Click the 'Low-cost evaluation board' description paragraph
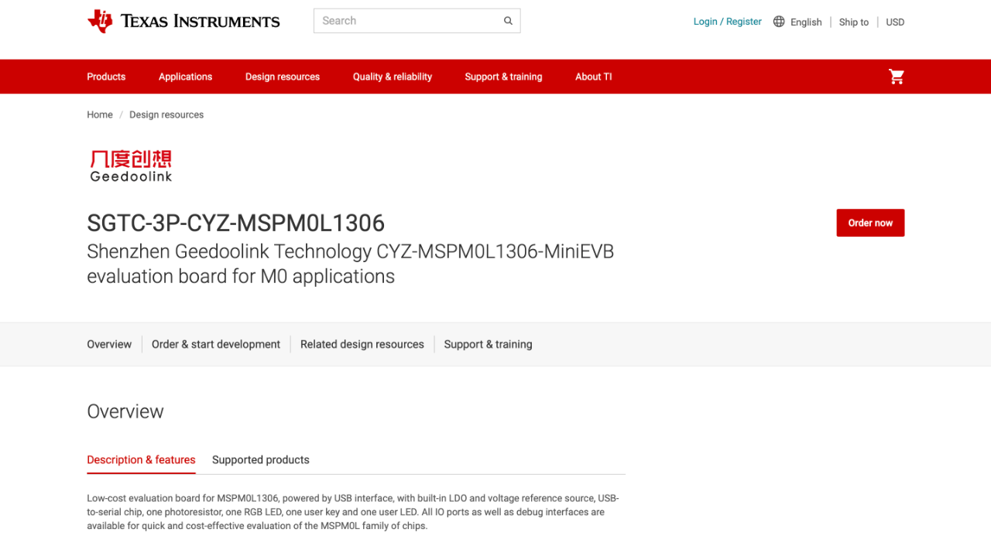 (353, 512)
